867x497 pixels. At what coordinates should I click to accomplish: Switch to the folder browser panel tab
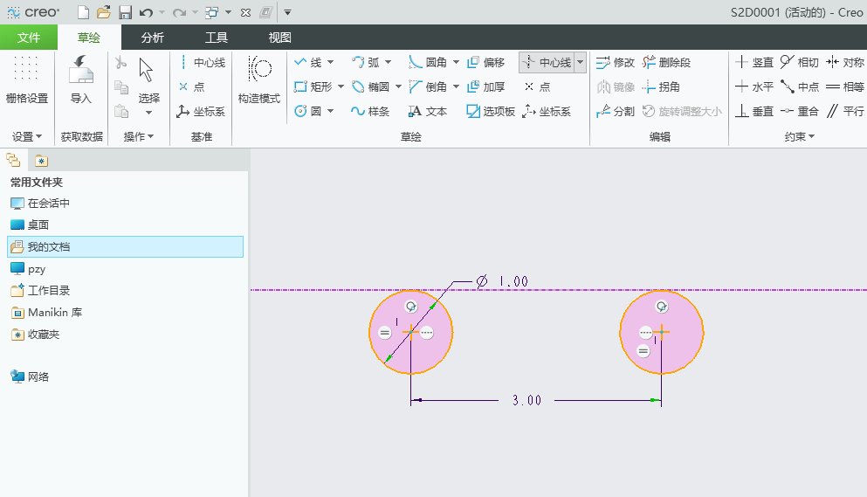(x=13, y=161)
